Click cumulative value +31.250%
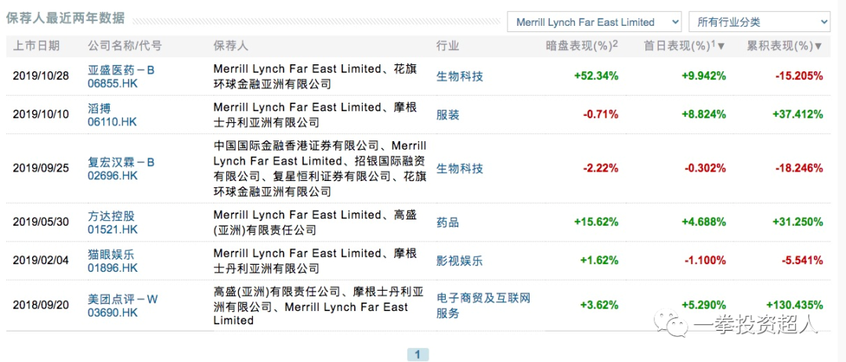846x362 pixels. tap(797, 223)
